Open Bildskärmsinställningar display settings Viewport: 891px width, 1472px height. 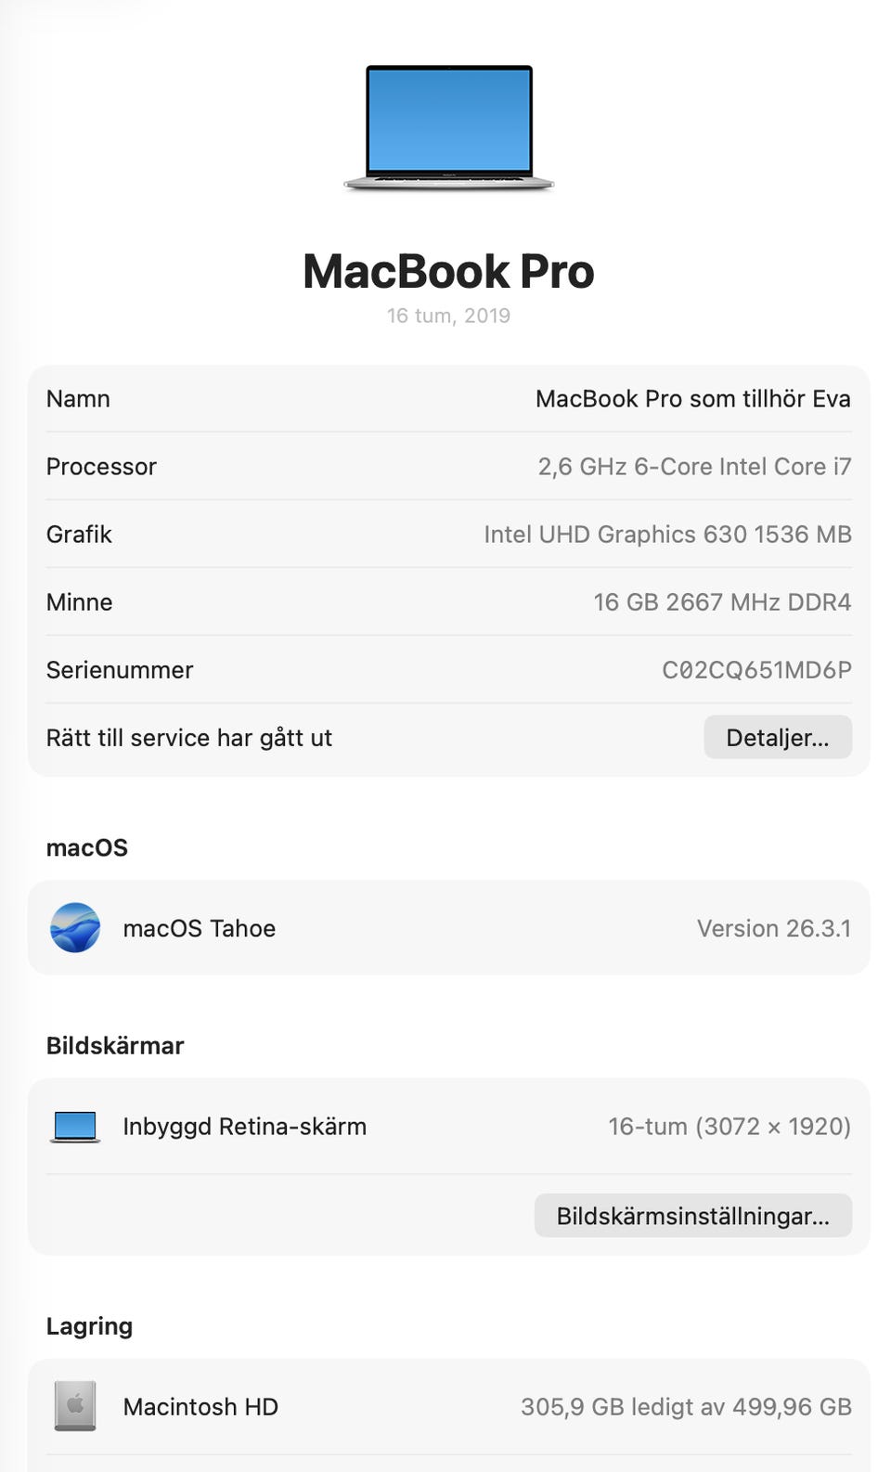point(692,1216)
